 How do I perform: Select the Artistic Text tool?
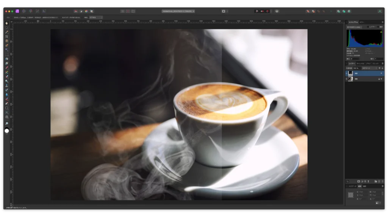pyautogui.click(x=7, y=112)
